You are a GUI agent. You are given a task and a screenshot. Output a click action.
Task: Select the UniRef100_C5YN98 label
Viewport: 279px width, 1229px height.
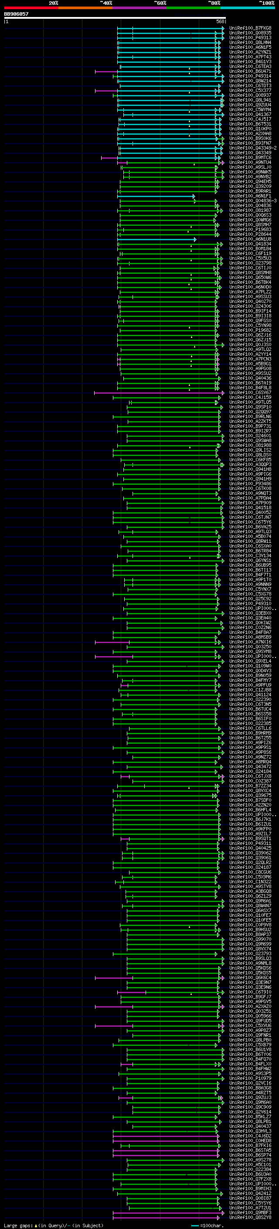[x=250, y=325]
